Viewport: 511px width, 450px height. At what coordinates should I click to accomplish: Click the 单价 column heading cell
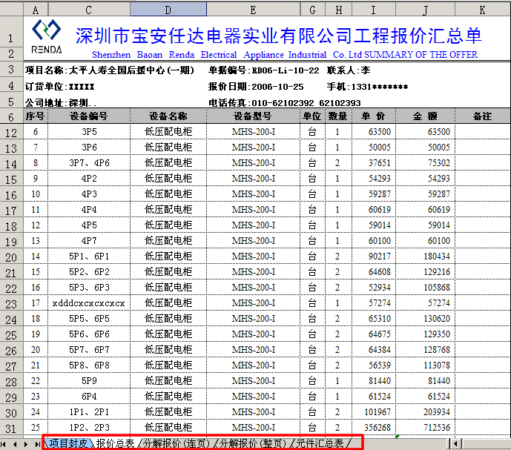pos(374,116)
